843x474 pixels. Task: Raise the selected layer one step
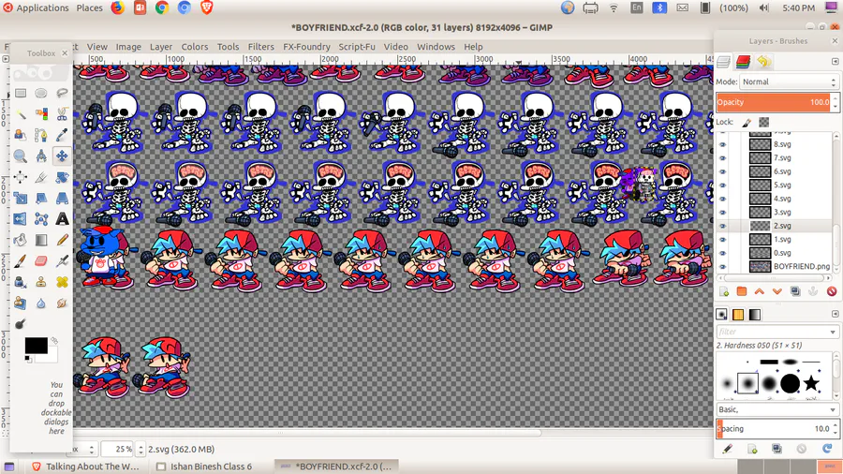[x=759, y=291]
